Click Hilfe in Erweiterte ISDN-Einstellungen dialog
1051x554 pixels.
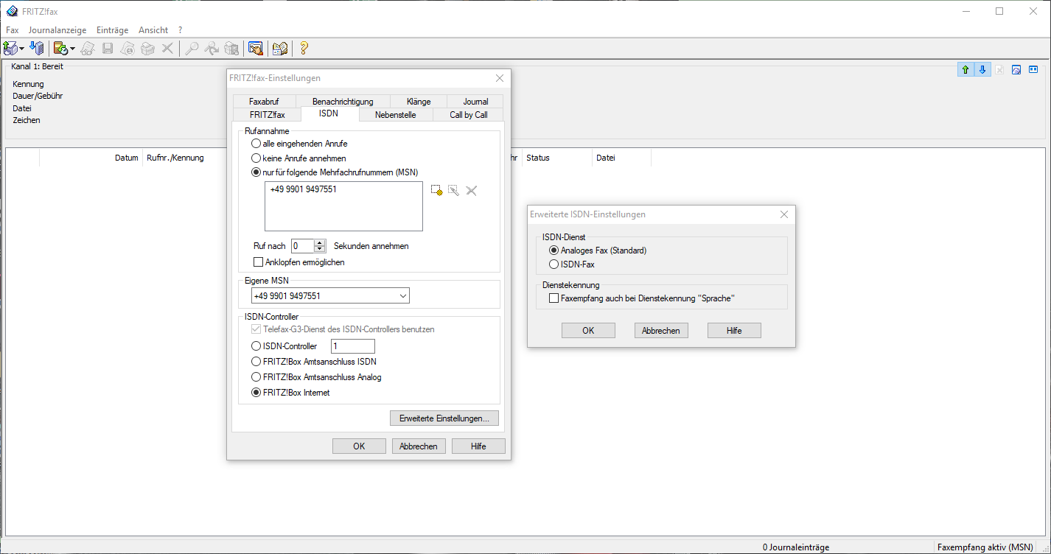point(734,331)
